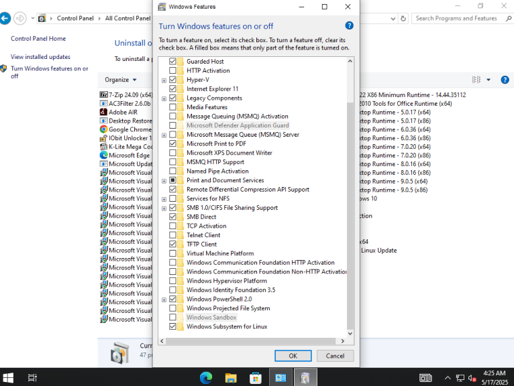Refresh the Programs and Features view
The width and height of the screenshot is (514, 386).
[x=403, y=19]
